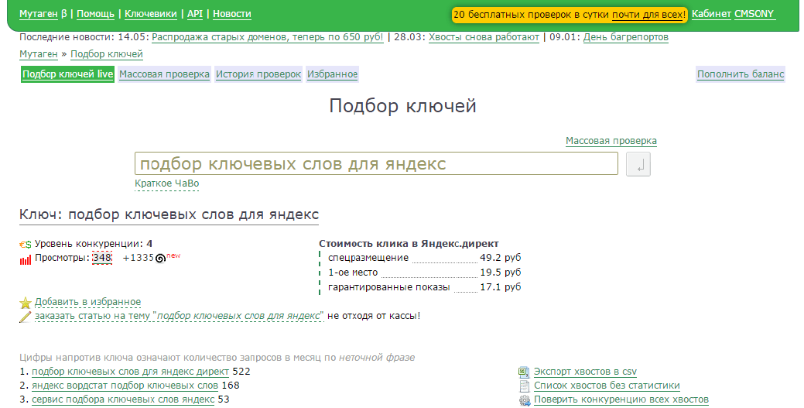Open the CMSONY account cabinet link
The width and height of the screenshot is (804, 408).
point(754,14)
